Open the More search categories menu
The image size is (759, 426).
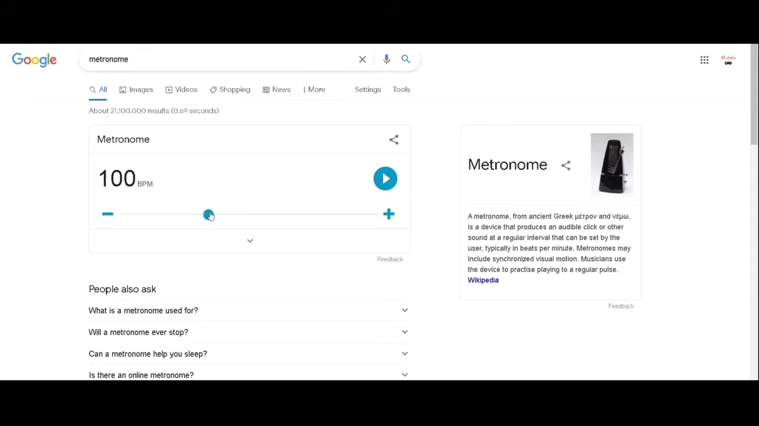(314, 89)
